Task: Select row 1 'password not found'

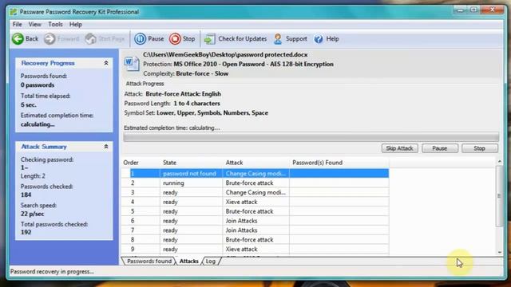Action: 255,174
